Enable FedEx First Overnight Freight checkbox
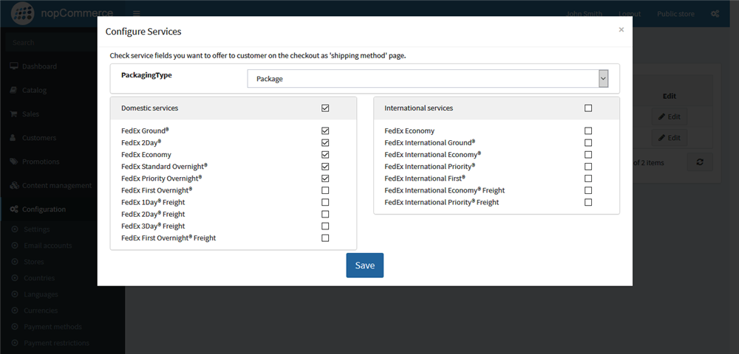739x354 pixels. 325,238
